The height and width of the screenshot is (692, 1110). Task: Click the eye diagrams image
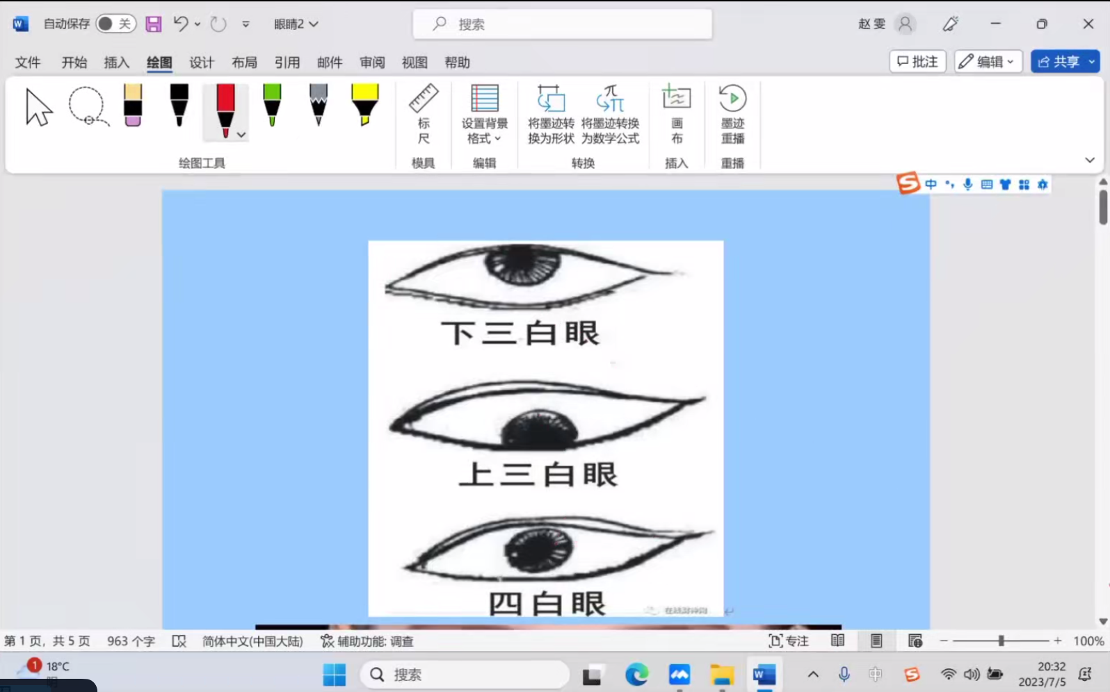point(546,429)
